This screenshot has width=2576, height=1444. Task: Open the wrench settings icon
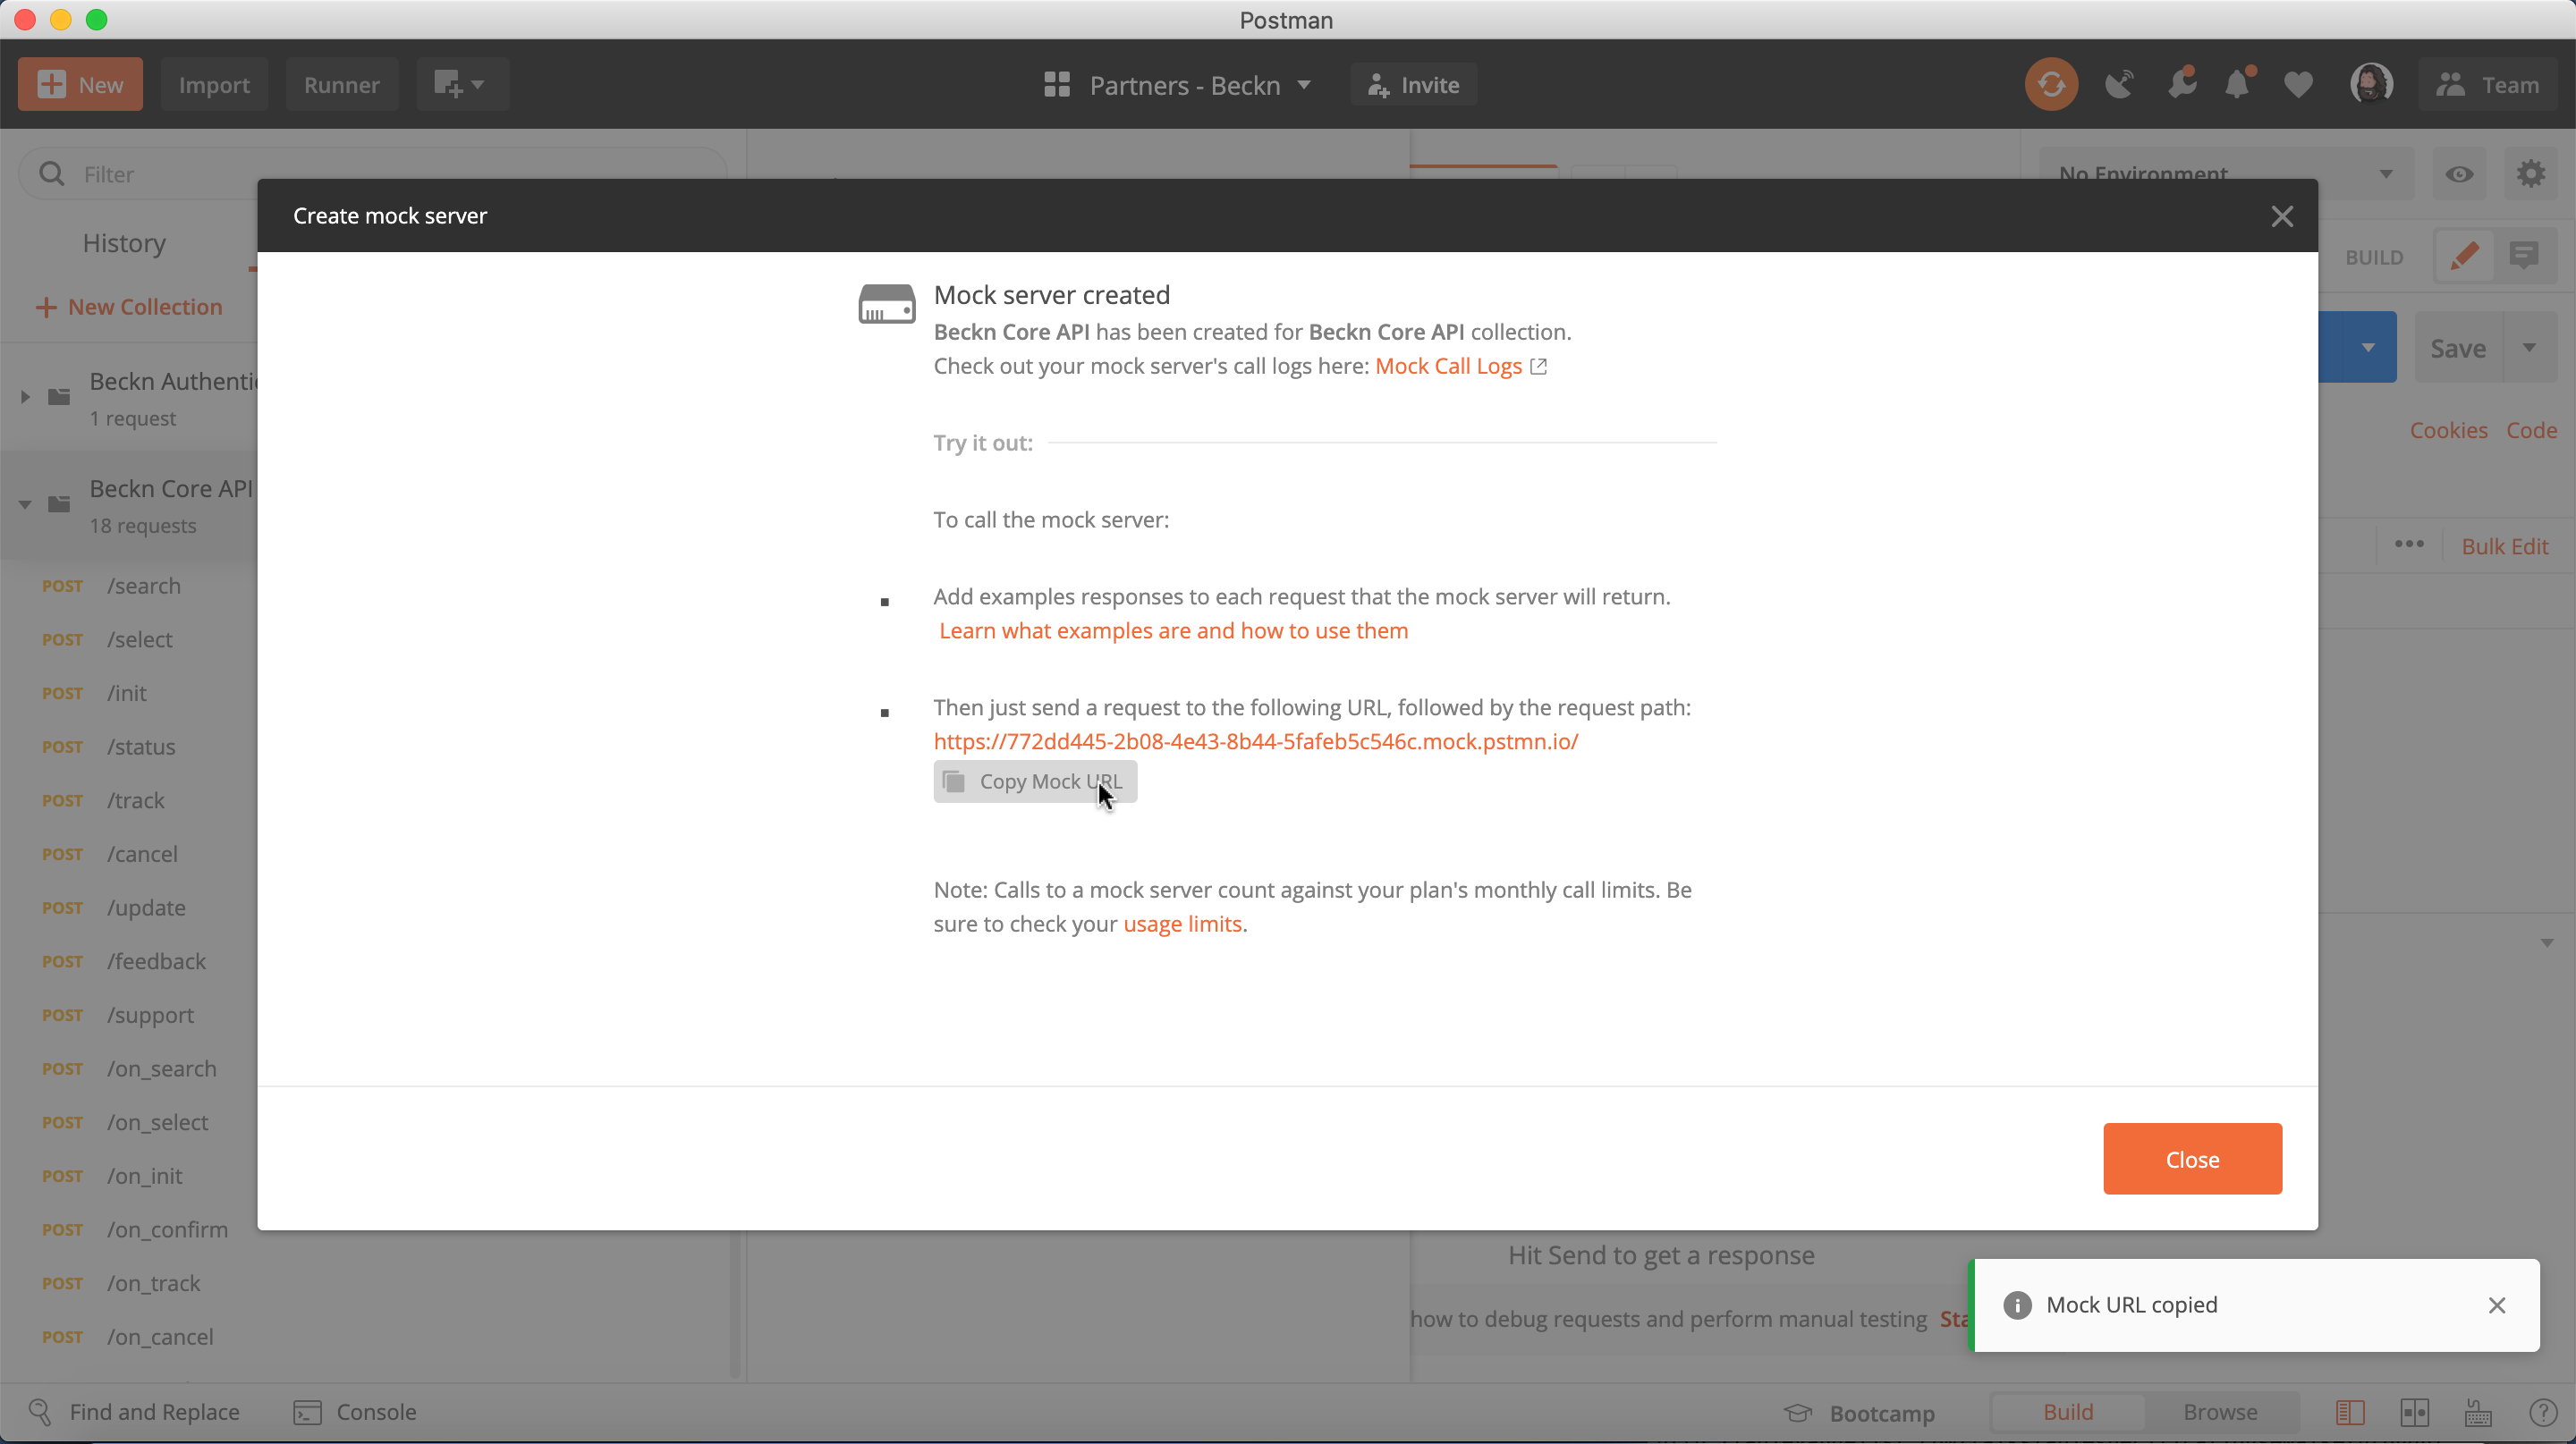click(2181, 84)
